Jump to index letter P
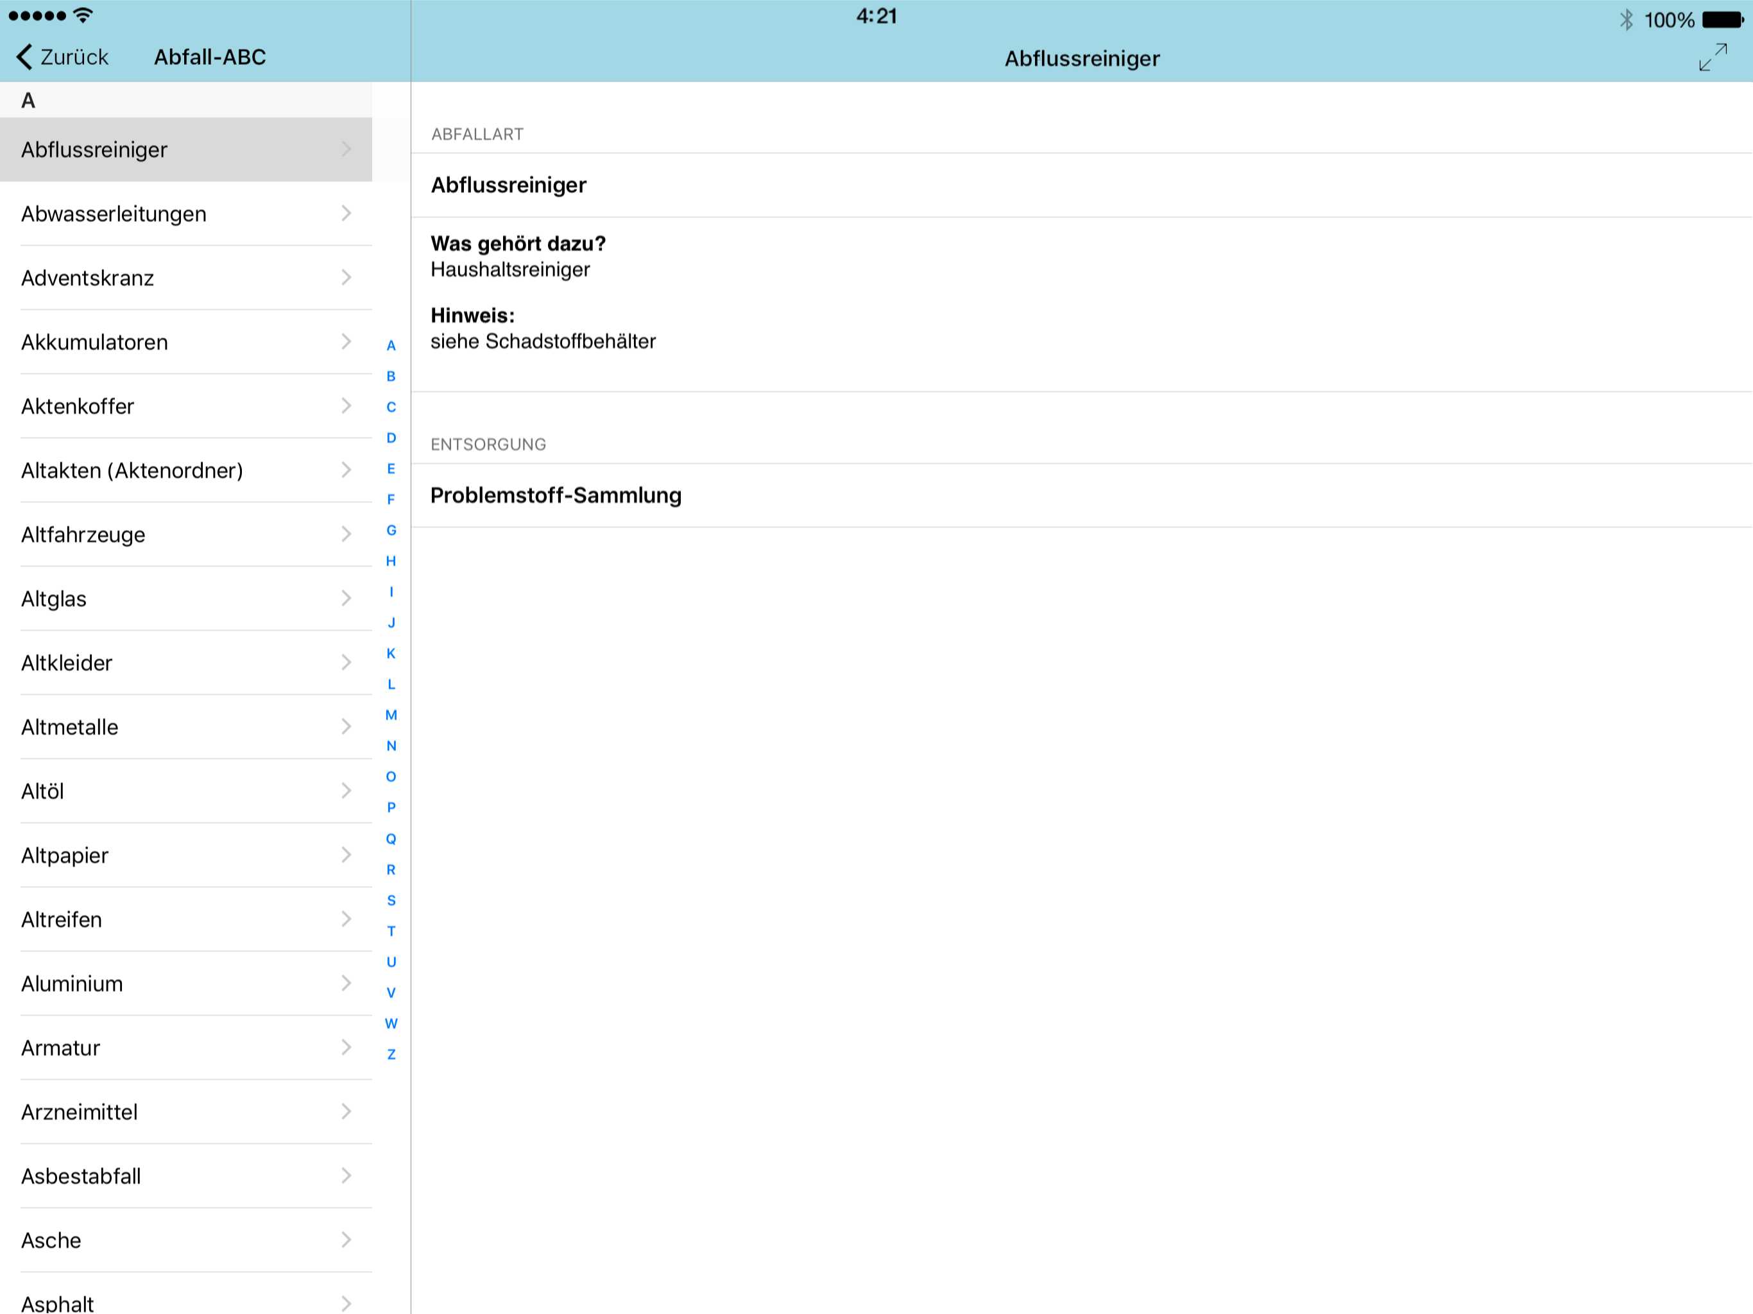This screenshot has height=1314, width=1753. pyautogui.click(x=391, y=808)
